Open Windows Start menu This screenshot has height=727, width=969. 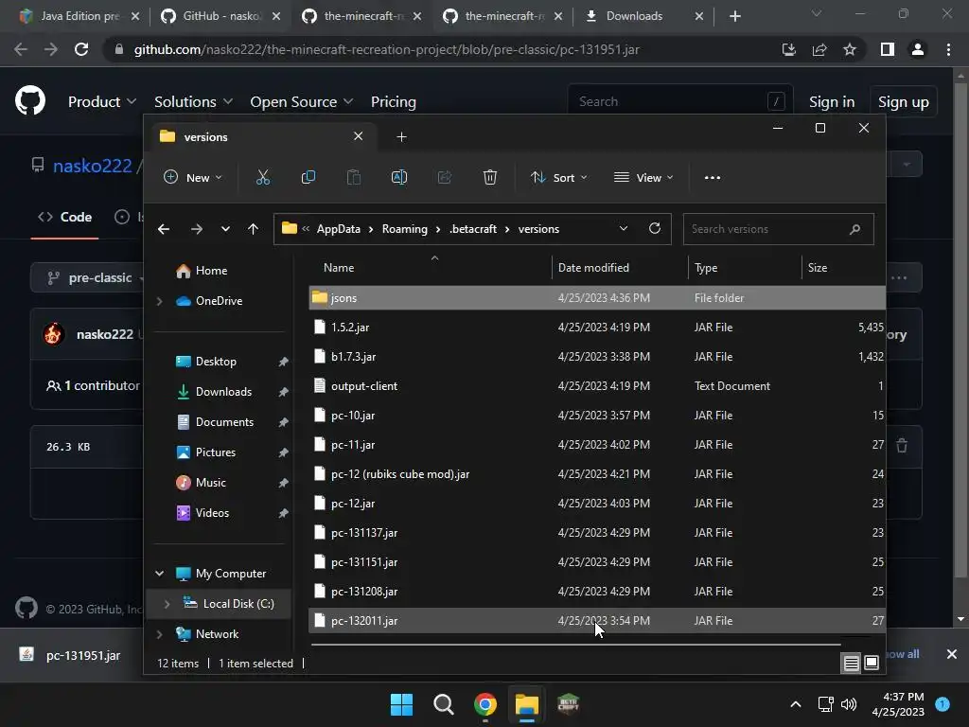pos(401,704)
